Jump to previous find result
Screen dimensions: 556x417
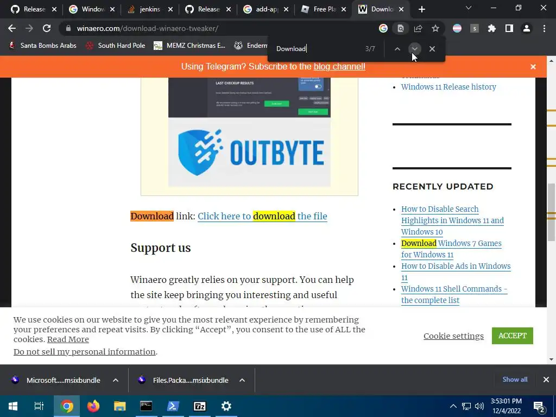point(397,49)
